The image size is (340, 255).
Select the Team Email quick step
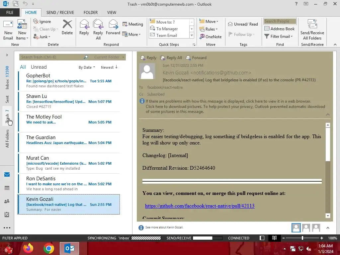pos(169,35)
